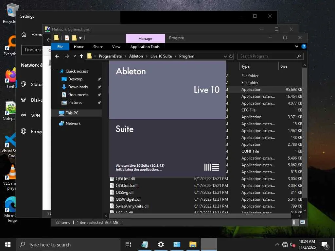Click the Ableton logo bars icon on splash
This screenshot has width=335, height=251.
coord(212,167)
